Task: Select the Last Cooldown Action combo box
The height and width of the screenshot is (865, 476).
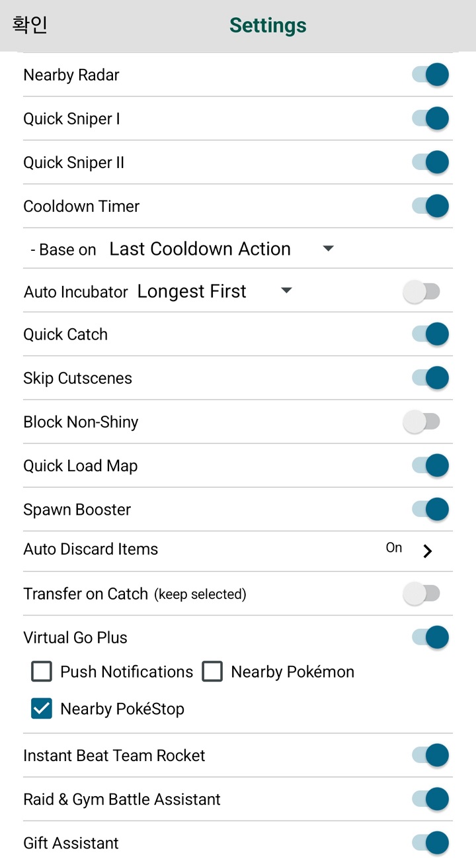Action: click(x=200, y=249)
